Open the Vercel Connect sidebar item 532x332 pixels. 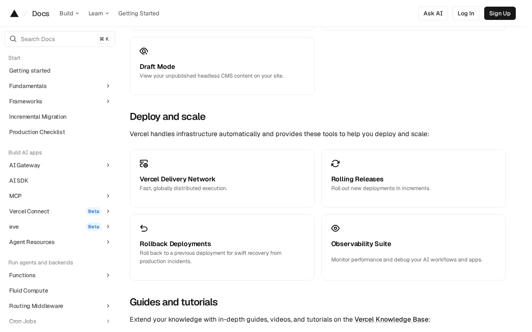coord(29,211)
